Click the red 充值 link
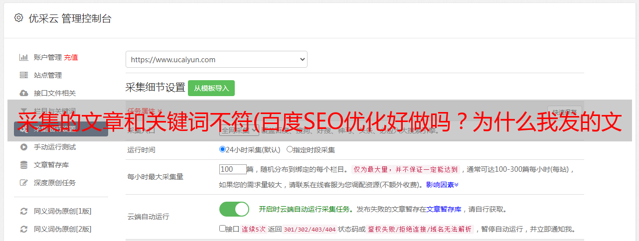Screen dimensions: 639x241 pyautogui.click(x=71, y=57)
